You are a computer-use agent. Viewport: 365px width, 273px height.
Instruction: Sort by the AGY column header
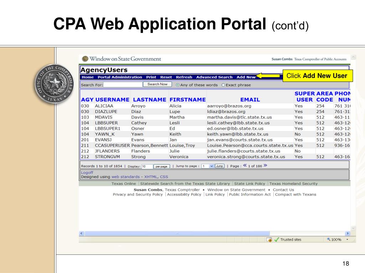(x=87, y=100)
